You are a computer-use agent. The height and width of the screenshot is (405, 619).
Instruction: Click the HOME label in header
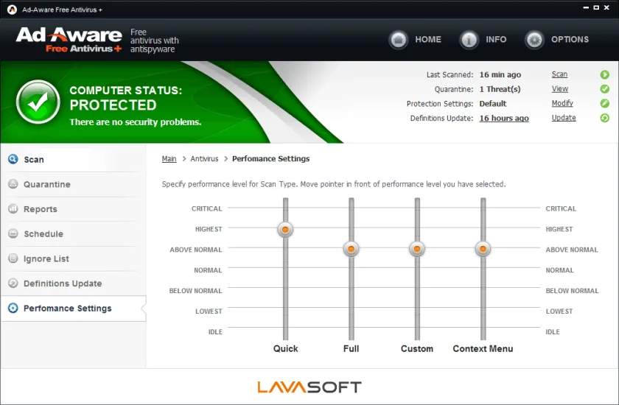click(x=428, y=40)
